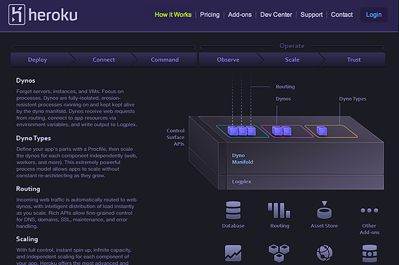
Task: Open Add-ons in navigation
Action: coord(240,15)
